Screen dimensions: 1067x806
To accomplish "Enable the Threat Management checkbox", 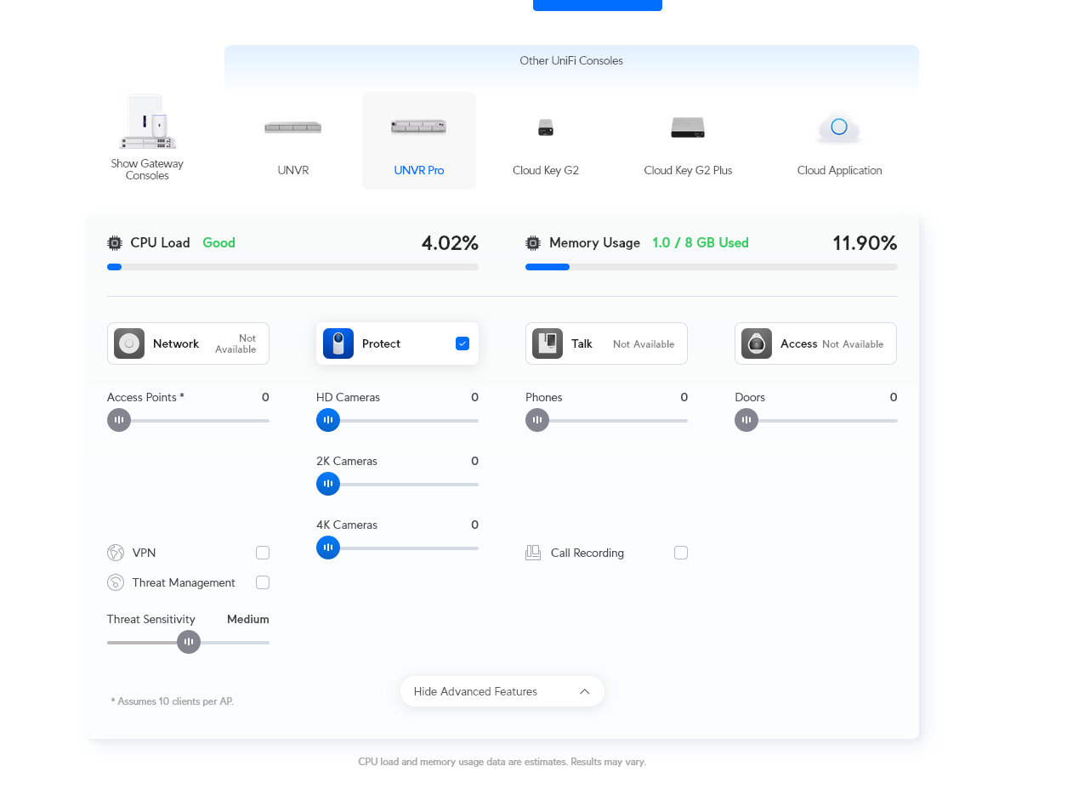I will [263, 582].
